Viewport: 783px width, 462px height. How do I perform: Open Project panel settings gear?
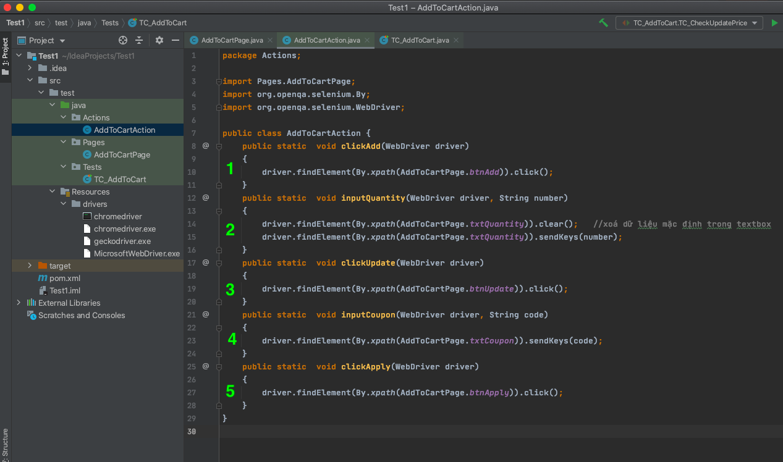pos(159,40)
